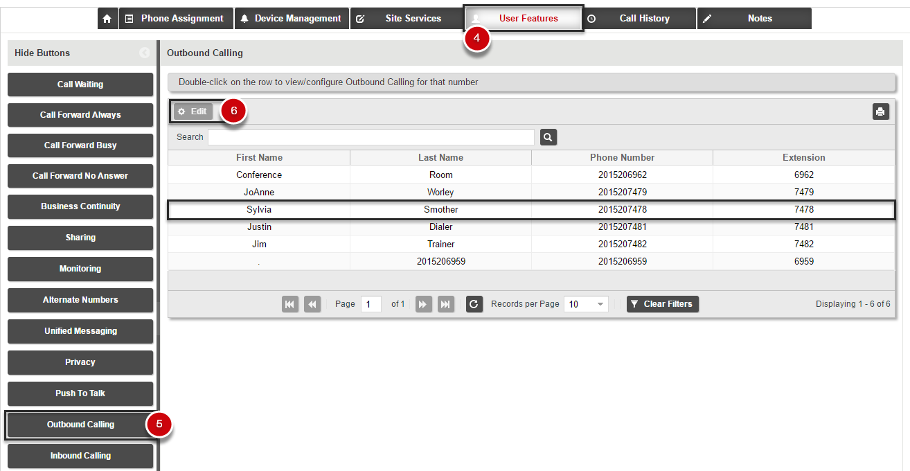Viewport: 910px width, 471px height.
Task: Sort by Extension column
Action: (803, 158)
